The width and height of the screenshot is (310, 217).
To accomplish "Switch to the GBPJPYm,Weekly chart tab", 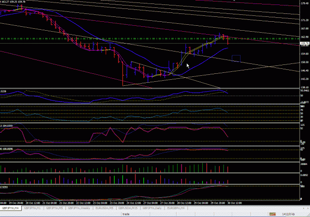I will [x=79, y=208].
